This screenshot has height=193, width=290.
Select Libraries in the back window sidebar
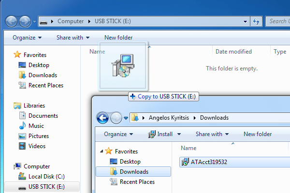[x=34, y=106]
